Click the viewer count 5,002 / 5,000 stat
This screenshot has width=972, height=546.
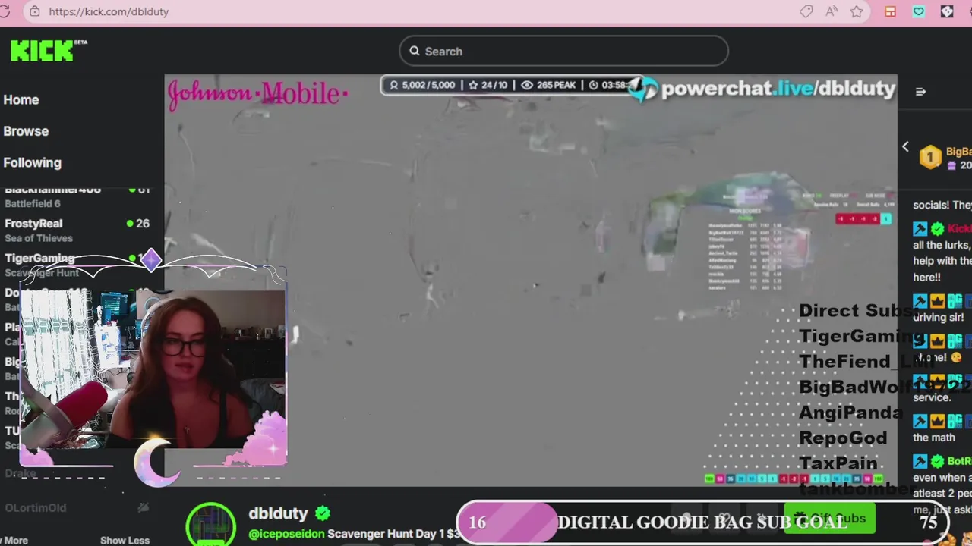(422, 85)
